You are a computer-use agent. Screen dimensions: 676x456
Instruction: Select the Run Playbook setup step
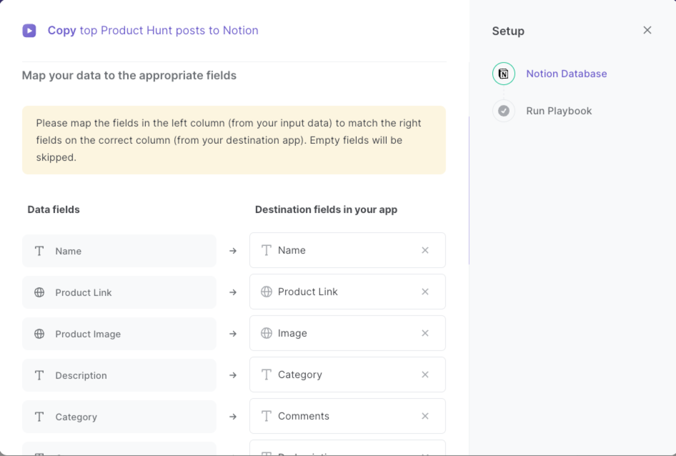[x=559, y=111]
